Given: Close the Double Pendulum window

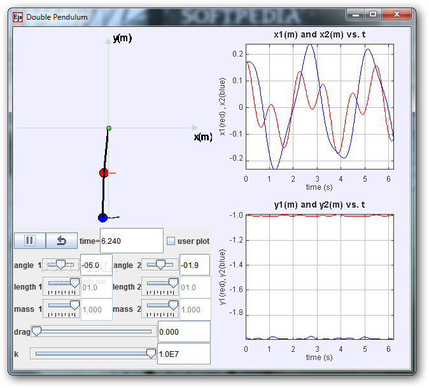Looking at the screenshot, I should click(397, 15).
